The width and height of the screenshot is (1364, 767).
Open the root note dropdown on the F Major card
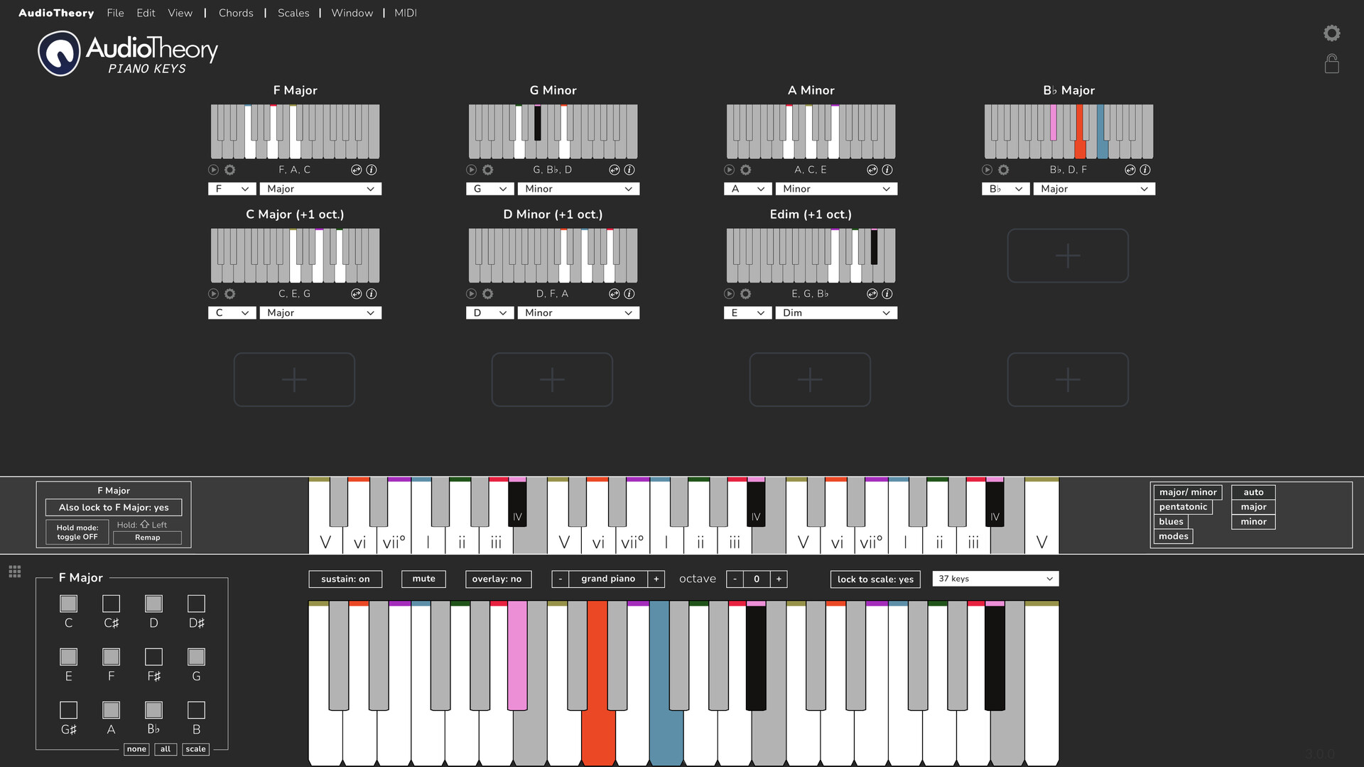pyautogui.click(x=232, y=188)
